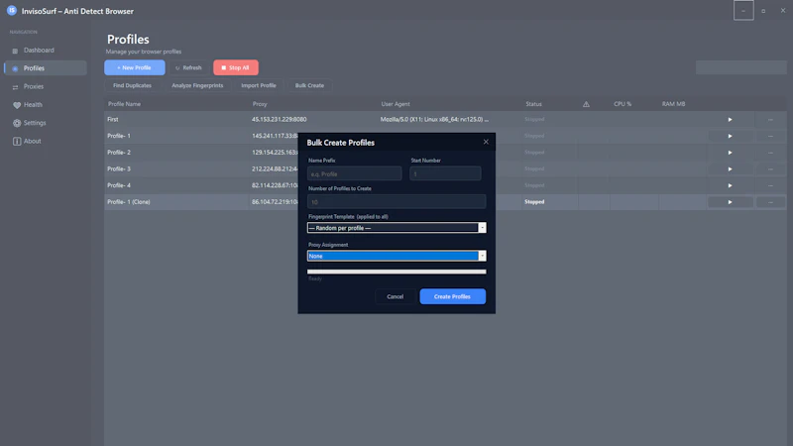Screen dimensions: 793x446
Task: Refresh the profiles list
Action: pyautogui.click(x=188, y=67)
